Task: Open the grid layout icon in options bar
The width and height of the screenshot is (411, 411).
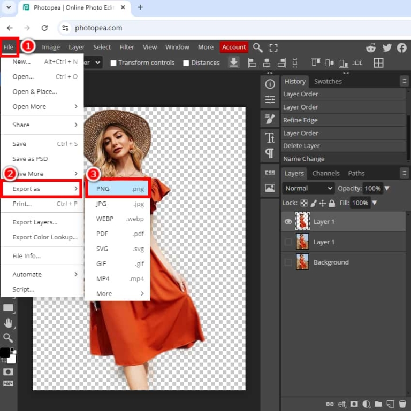Action: tap(378, 63)
